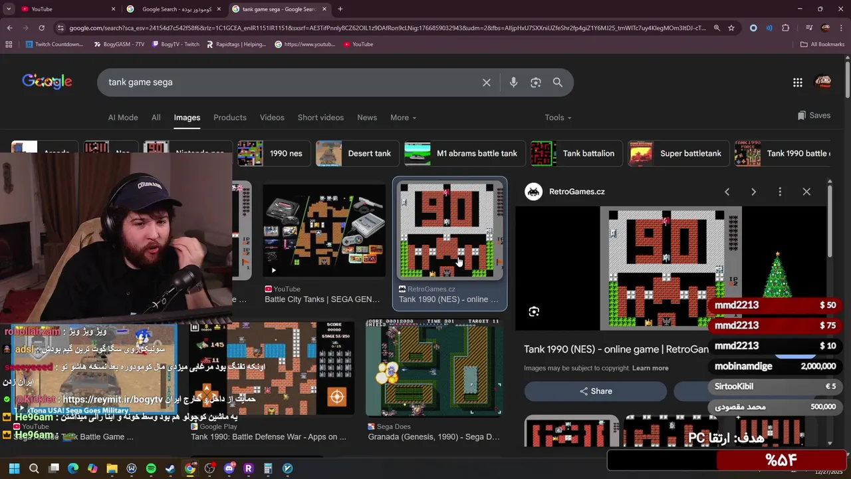Image resolution: width=851 pixels, height=479 pixels.
Task: Reload the current page
Action: pyautogui.click(x=41, y=28)
